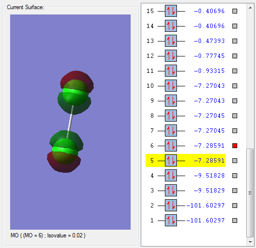Image resolution: width=256 pixels, height=248 pixels.
Task: Click the upper chlorine atom in the surface view
Action: 76,93
